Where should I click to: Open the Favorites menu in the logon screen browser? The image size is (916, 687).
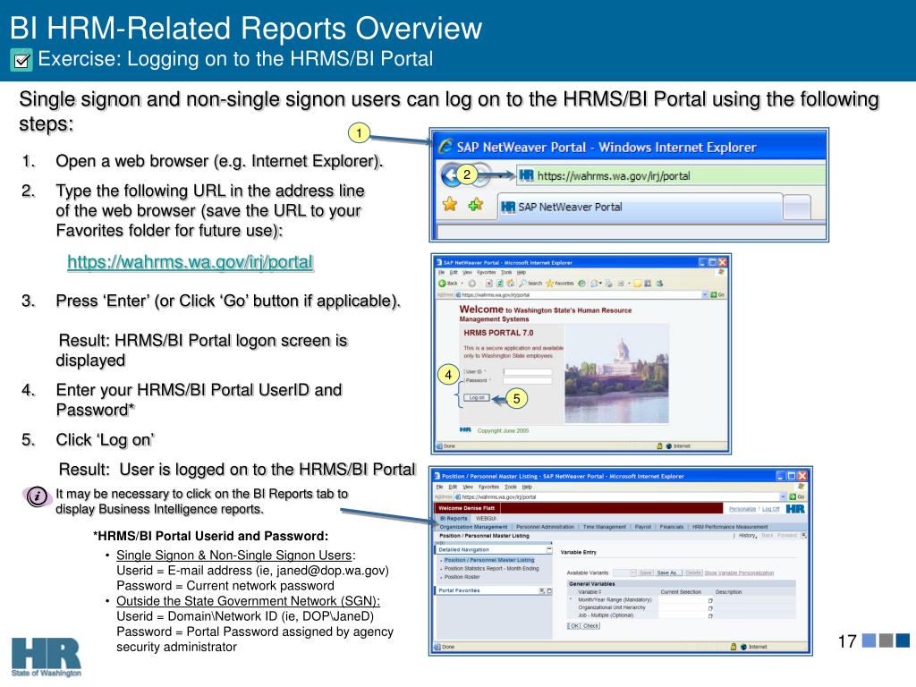point(486,272)
